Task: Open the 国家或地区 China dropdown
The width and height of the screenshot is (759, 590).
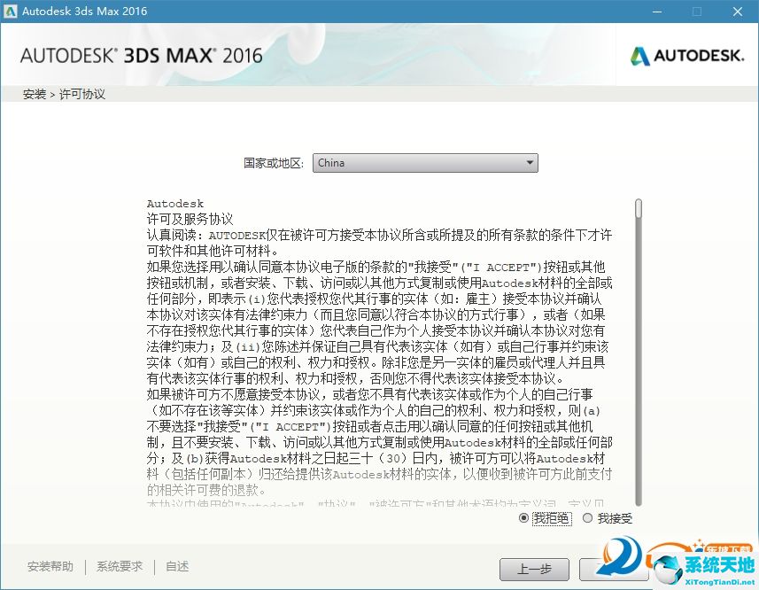Action: coord(425,163)
